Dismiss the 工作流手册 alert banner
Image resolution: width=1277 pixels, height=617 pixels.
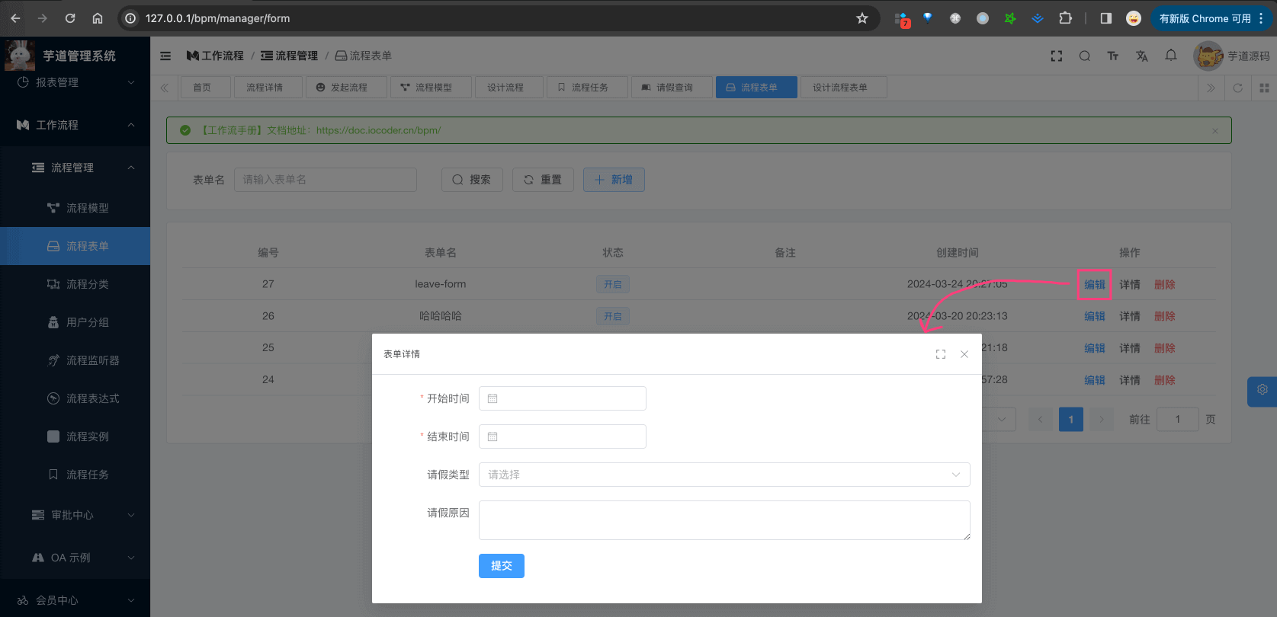click(1215, 131)
